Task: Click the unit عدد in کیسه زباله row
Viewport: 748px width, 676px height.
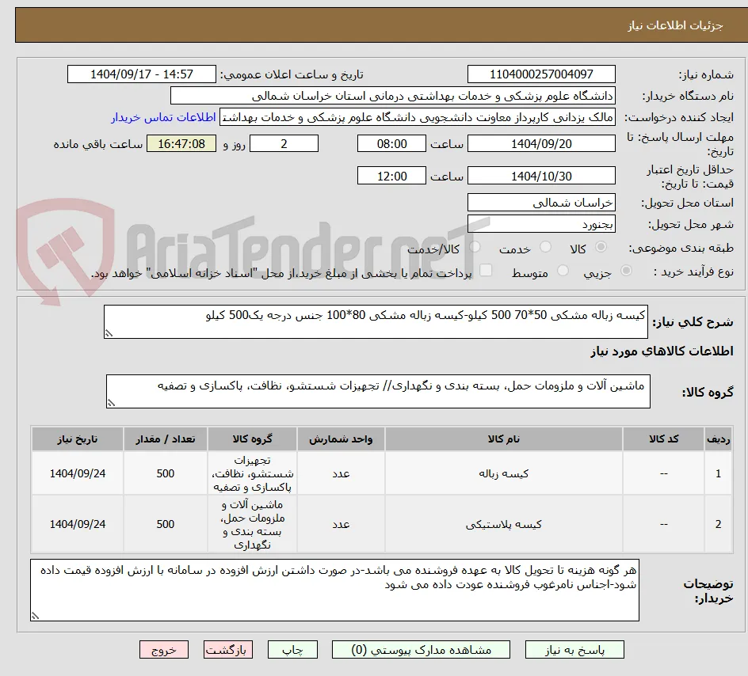Action: click(x=341, y=473)
